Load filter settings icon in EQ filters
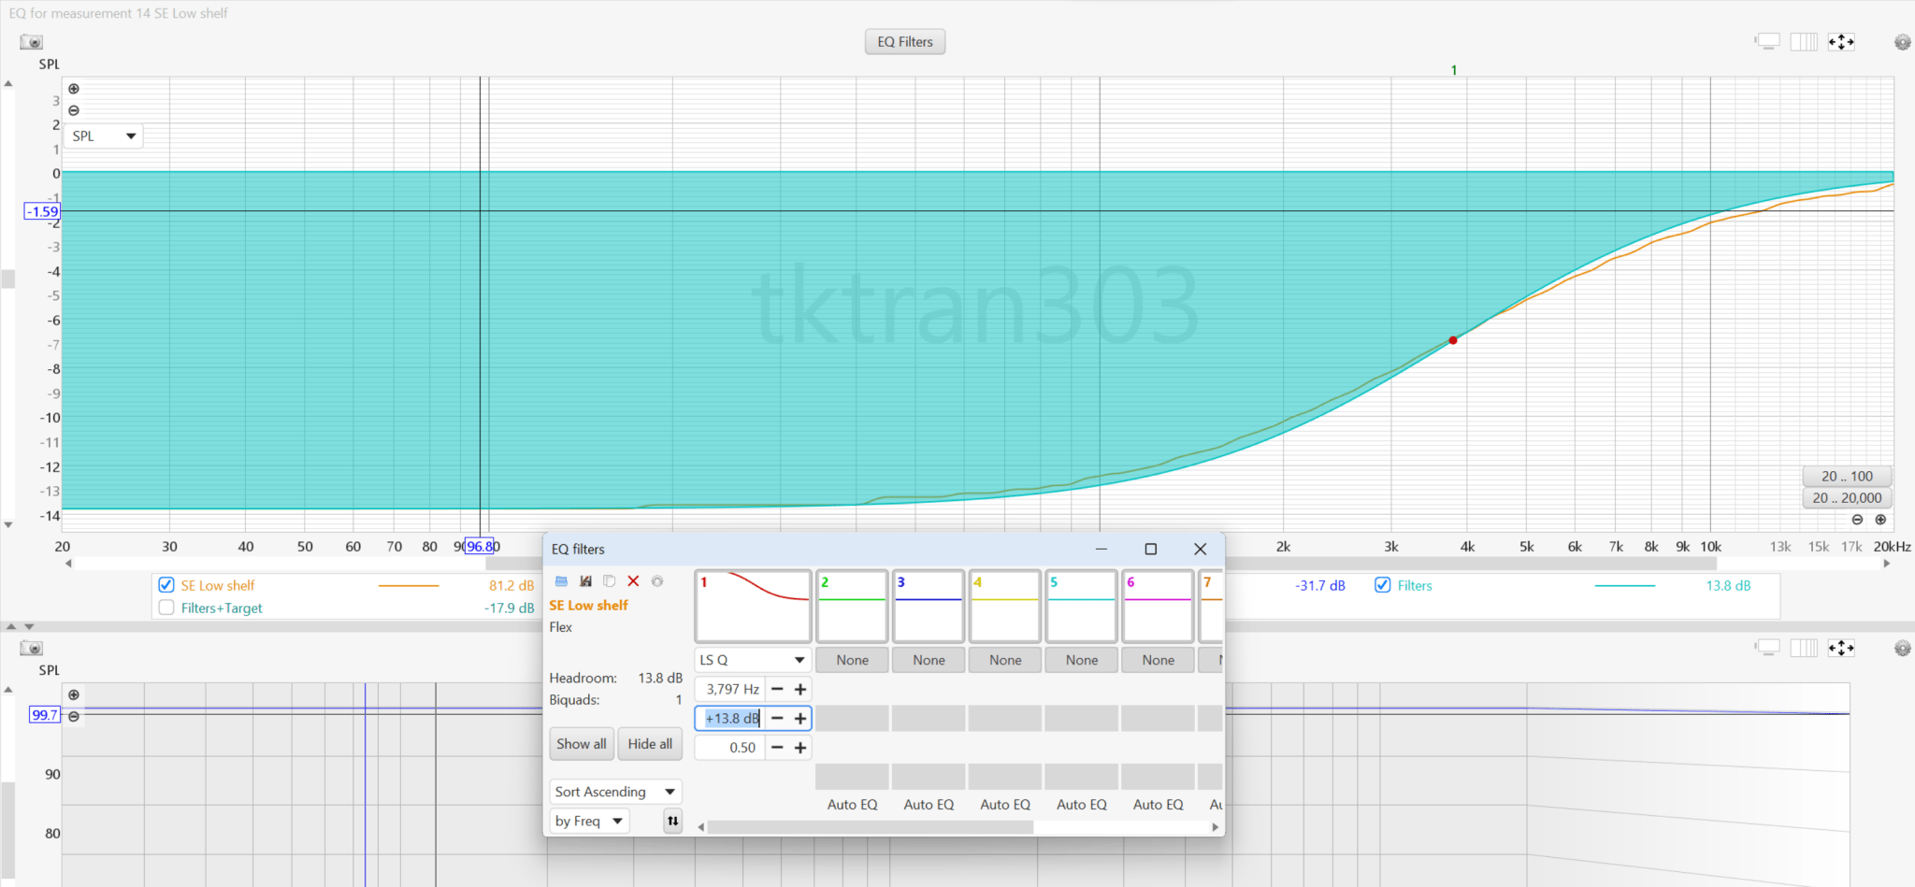 [x=561, y=581]
